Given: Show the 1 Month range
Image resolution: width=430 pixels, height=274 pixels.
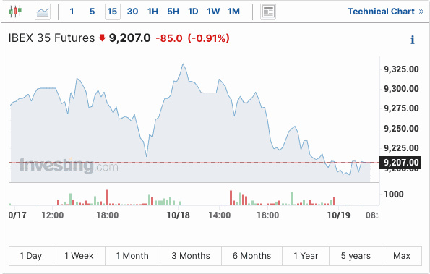Looking at the screenshot, I should click(132, 256).
